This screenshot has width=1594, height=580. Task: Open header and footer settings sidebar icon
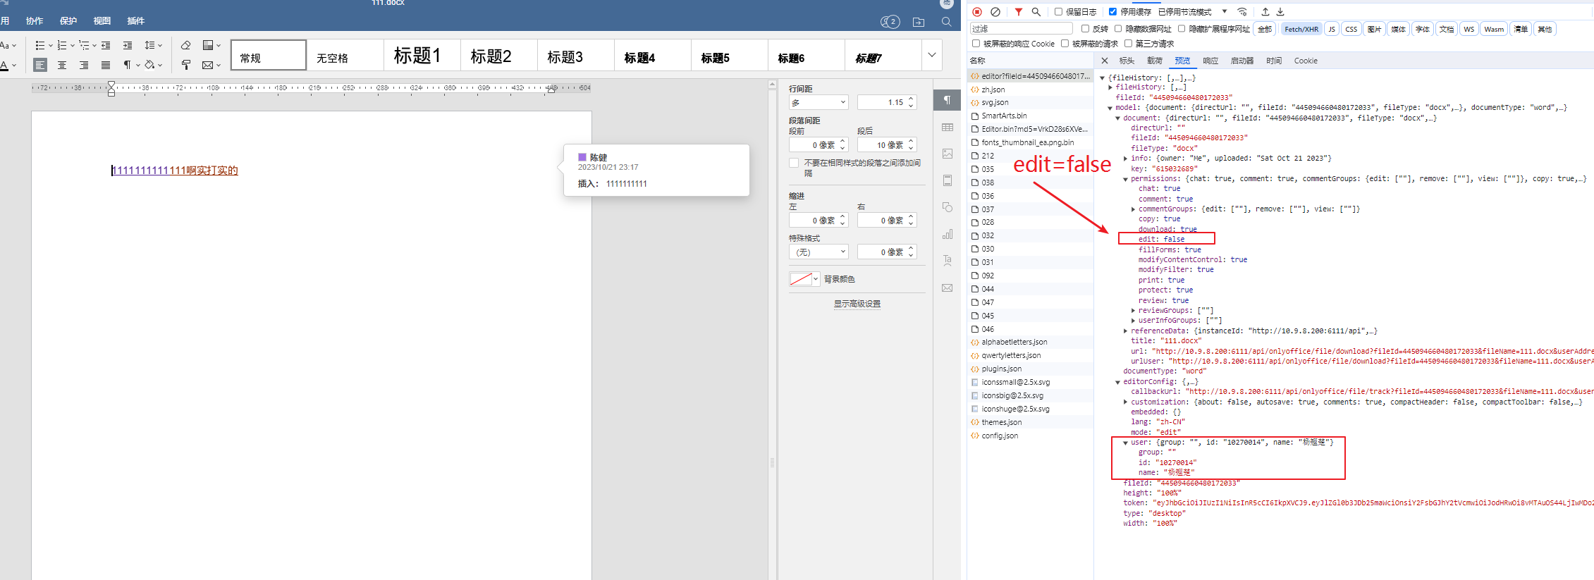(948, 180)
